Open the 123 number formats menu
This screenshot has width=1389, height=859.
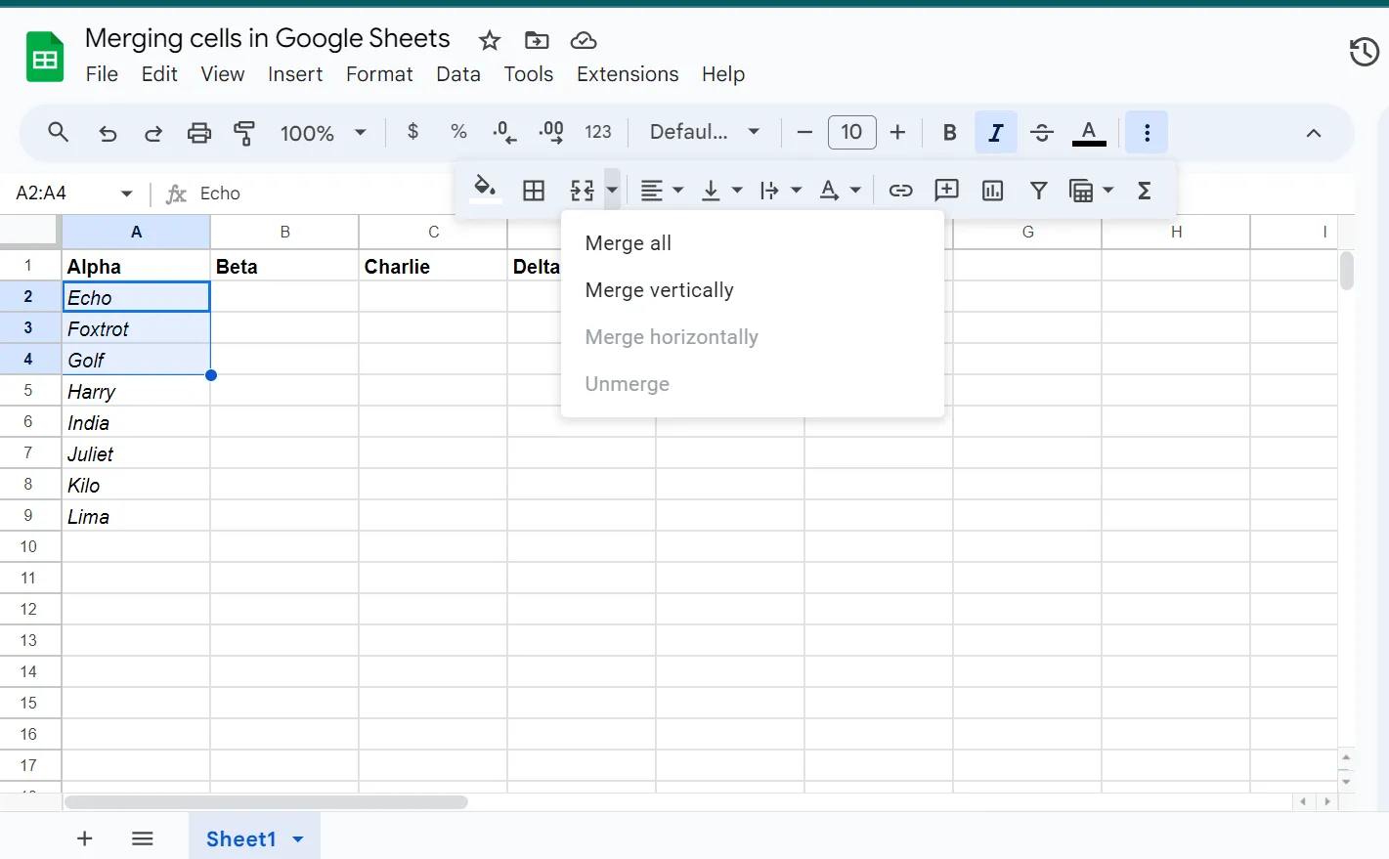click(x=598, y=132)
